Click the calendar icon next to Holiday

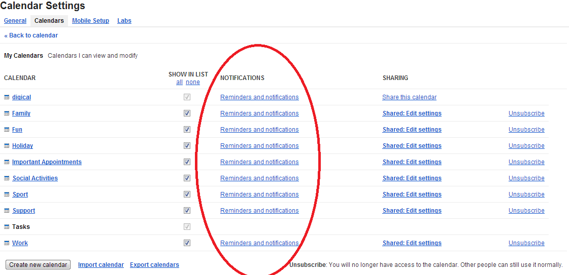click(x=7, y=146)
